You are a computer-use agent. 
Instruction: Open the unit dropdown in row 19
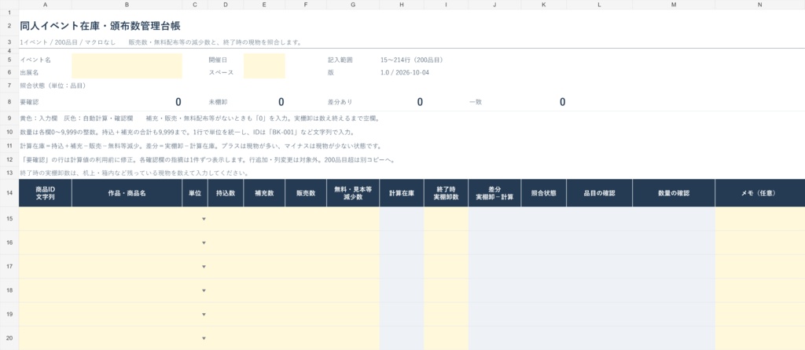pos(204,314)
